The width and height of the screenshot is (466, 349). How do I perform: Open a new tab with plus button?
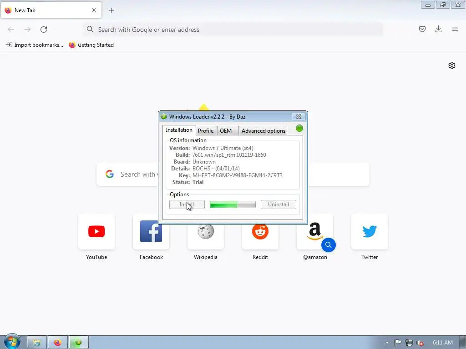111,10
